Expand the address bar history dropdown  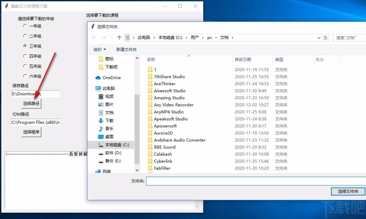(x=319, y=38)
